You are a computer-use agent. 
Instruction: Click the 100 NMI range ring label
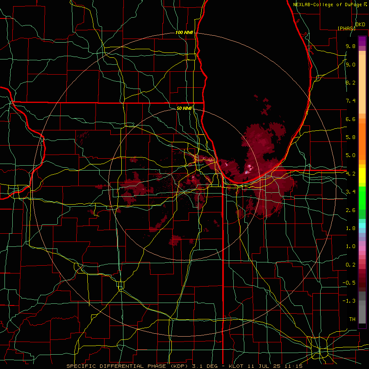[184, 32]
